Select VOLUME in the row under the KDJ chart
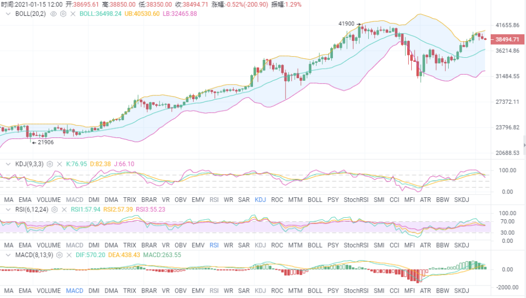This screenshot has width=526, height=298. point(48,200)
